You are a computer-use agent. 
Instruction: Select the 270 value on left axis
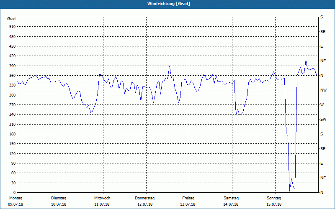(x=13, y=105)
